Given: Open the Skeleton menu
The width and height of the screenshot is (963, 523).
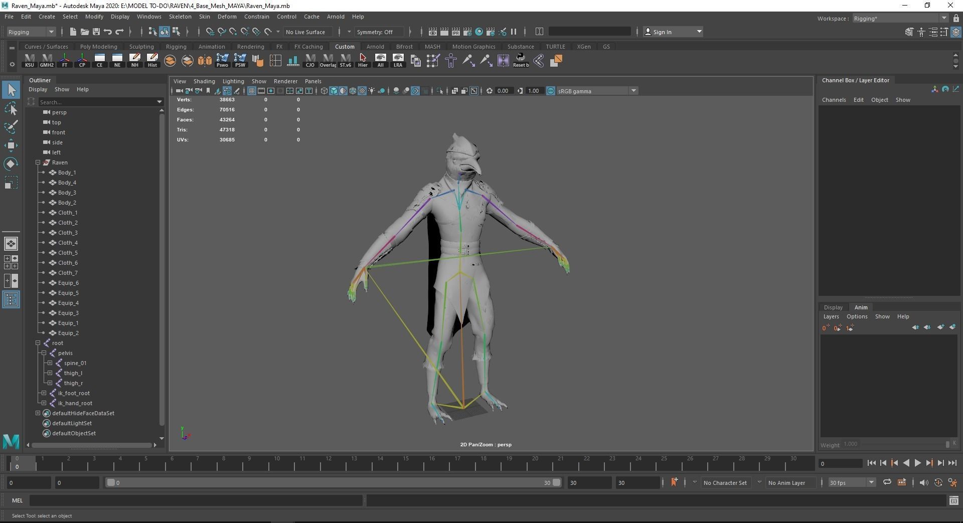Looking at the screenshot, I should tap(180, 17).
